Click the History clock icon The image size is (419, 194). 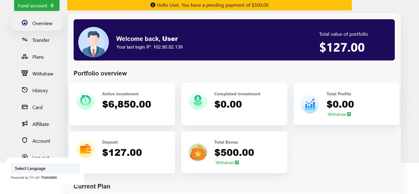point(25,90)
